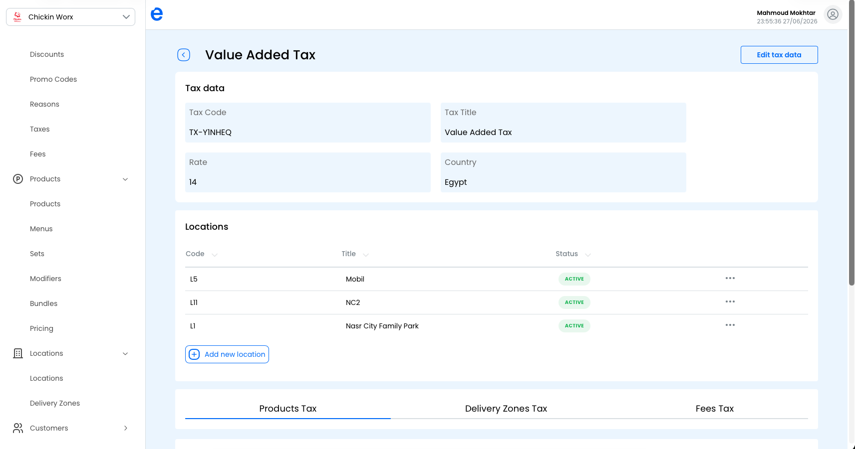855x449 pixels.
Task: Open Reasons in the sidebar
Action: [44, 104]
